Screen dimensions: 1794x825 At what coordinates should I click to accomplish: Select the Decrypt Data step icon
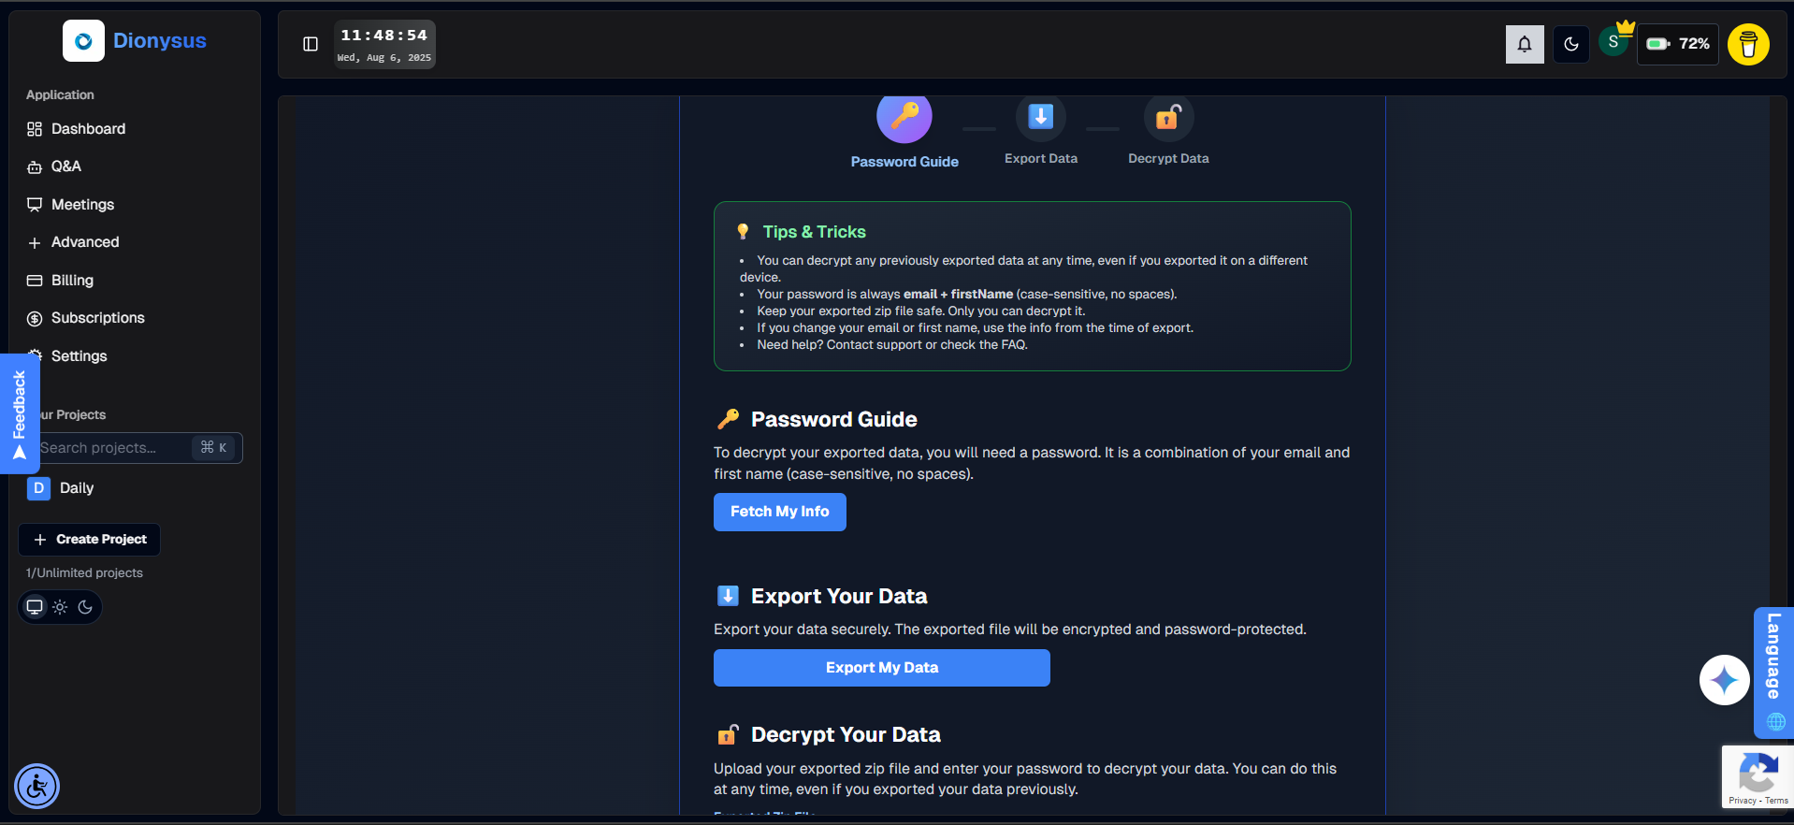pyautogui.click(x=1168, y=118)
